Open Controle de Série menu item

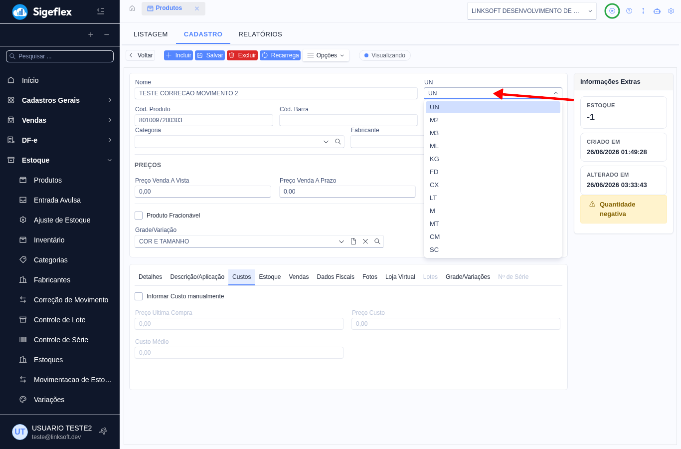point(60,340)
